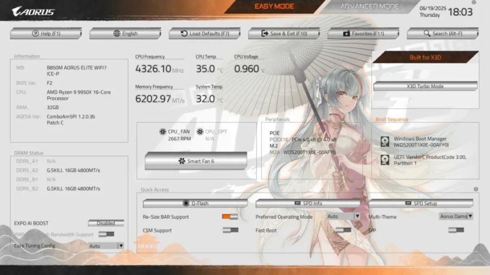490x275 pixels.
Task: Click the AGESA ComboAm5PI 1.2.0.3b text
Action: [x=70, y=120]
